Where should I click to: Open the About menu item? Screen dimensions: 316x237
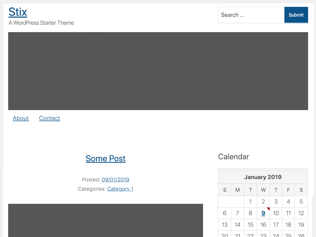point(21,118)
